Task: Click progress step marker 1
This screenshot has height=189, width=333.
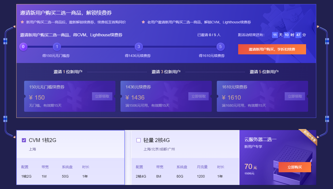Action: pyautogui.click(x=57, y=47)
